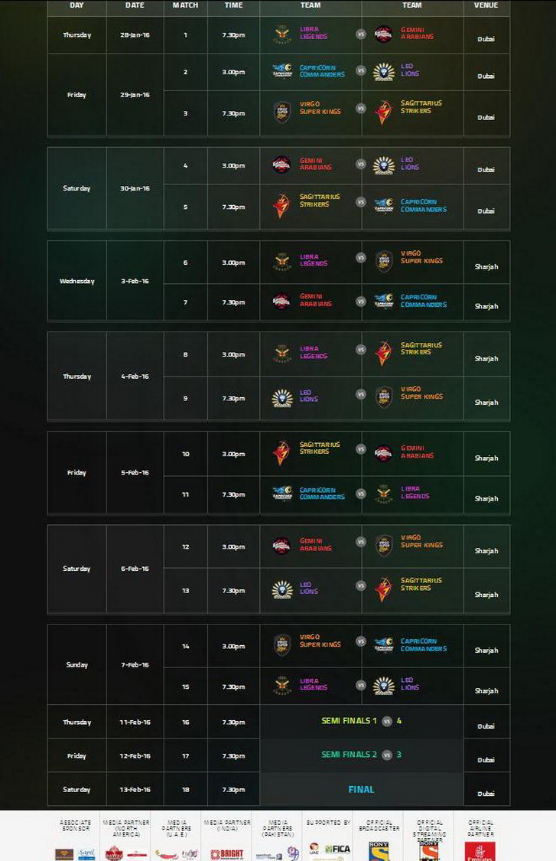Click the Leo Lions logo in match 9
This screenshot has width=556, height=861.
click(282, 398)
